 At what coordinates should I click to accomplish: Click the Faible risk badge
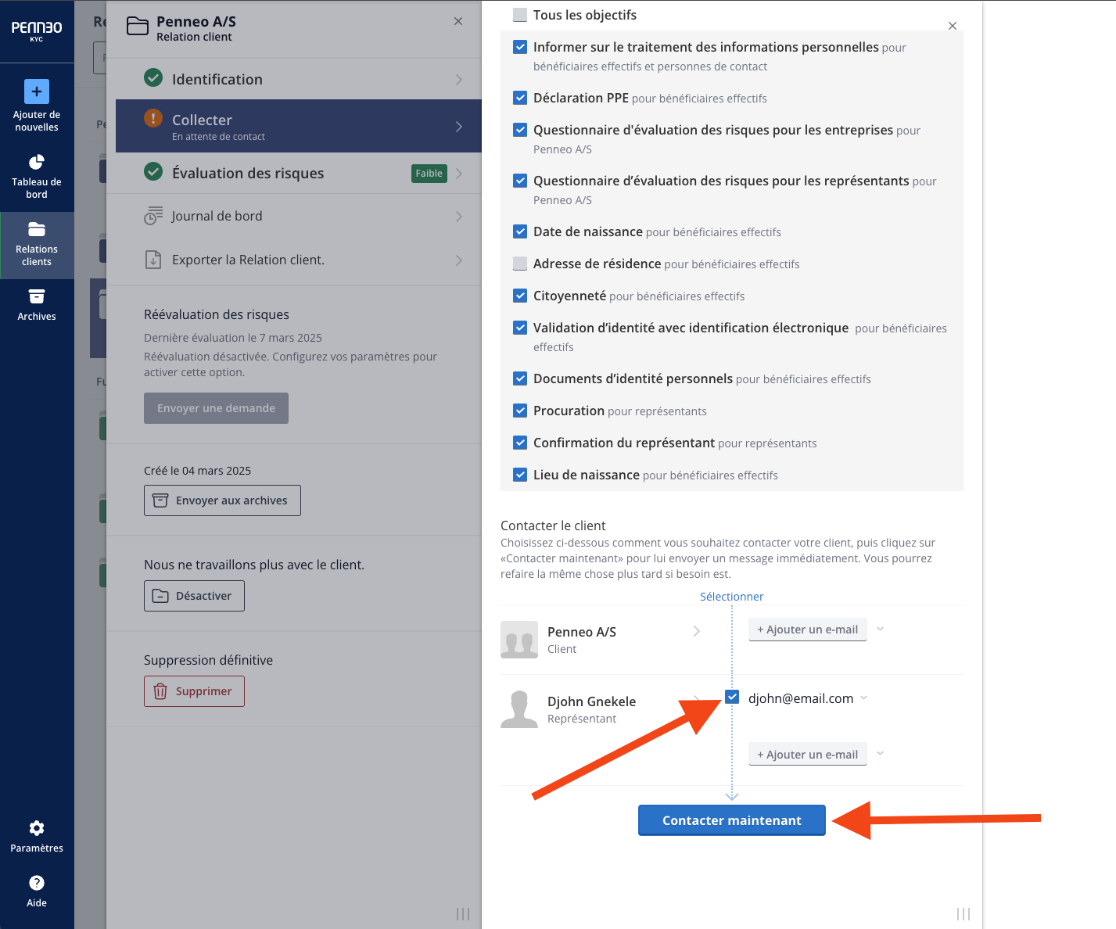coord(429,174)
